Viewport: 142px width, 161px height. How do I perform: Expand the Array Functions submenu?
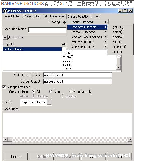click(87, 42)
